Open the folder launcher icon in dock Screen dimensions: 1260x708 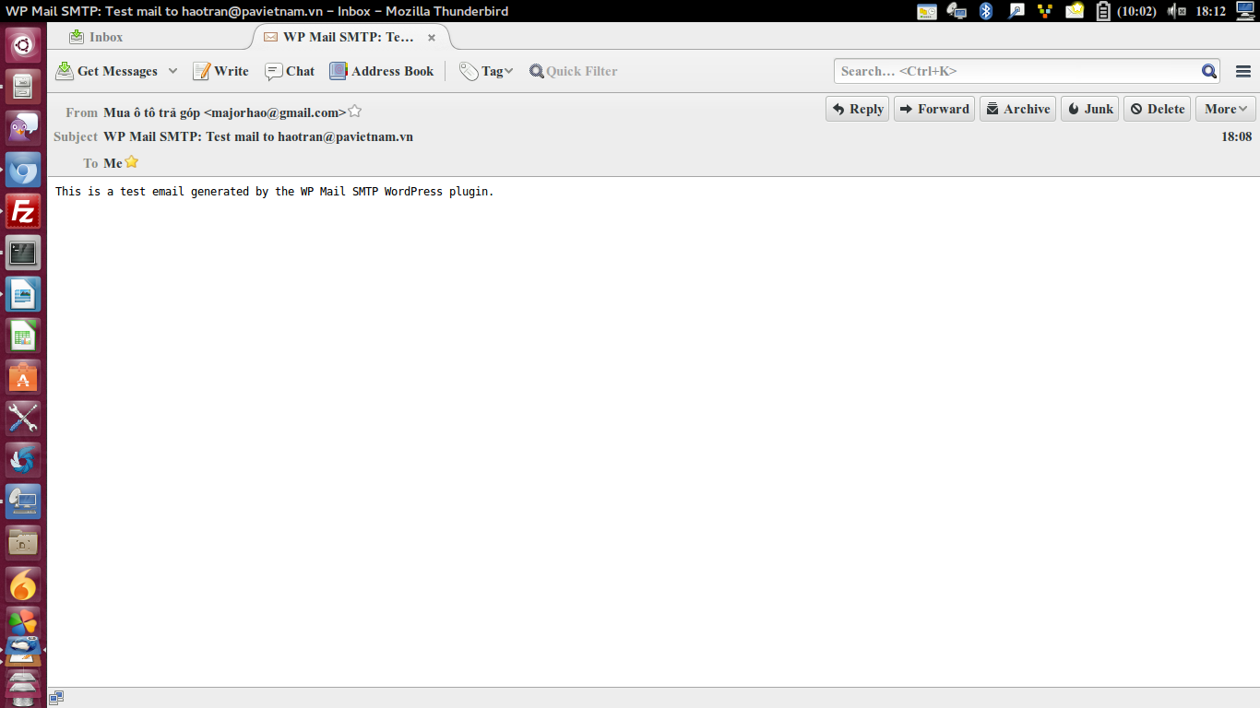point(23,543)
